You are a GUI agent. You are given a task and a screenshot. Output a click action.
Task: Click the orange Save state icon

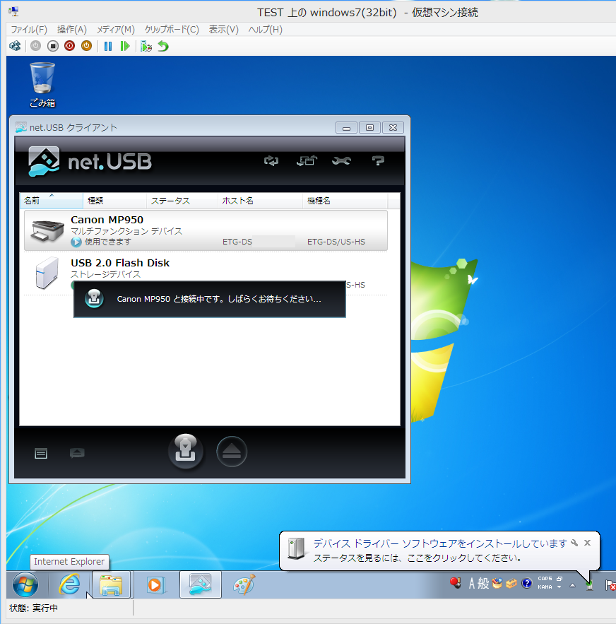tap(86, 46)
